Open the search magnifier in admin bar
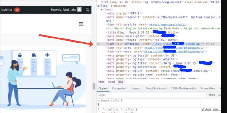227x113 pixels. coord(87,10)
